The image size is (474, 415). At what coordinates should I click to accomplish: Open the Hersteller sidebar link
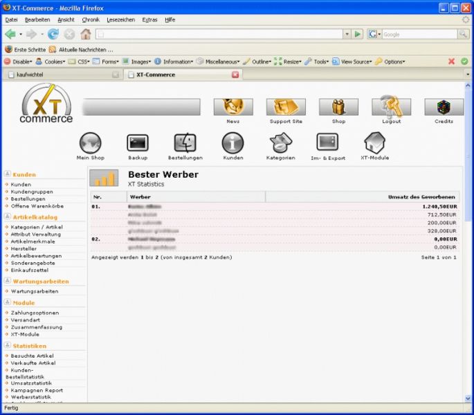click(24, 248)
